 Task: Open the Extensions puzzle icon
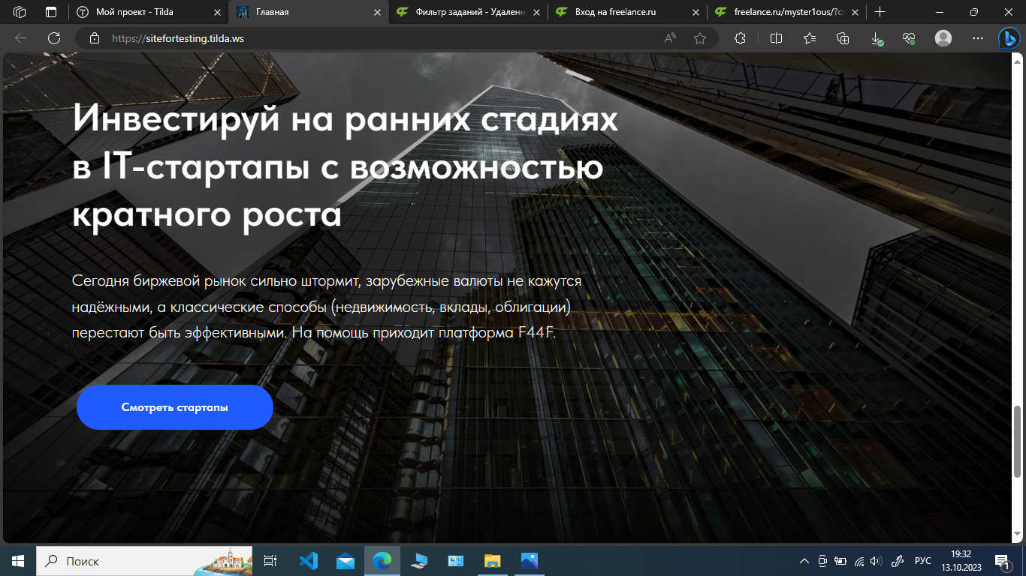[740, 38]
